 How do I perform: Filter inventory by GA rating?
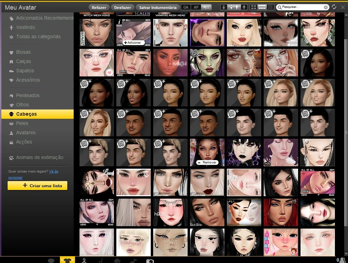[186, 7]
